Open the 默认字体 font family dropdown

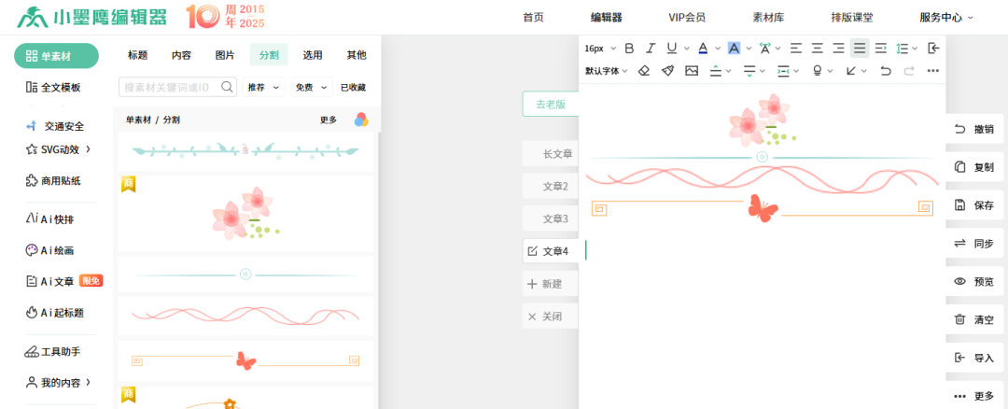[607, 71]
